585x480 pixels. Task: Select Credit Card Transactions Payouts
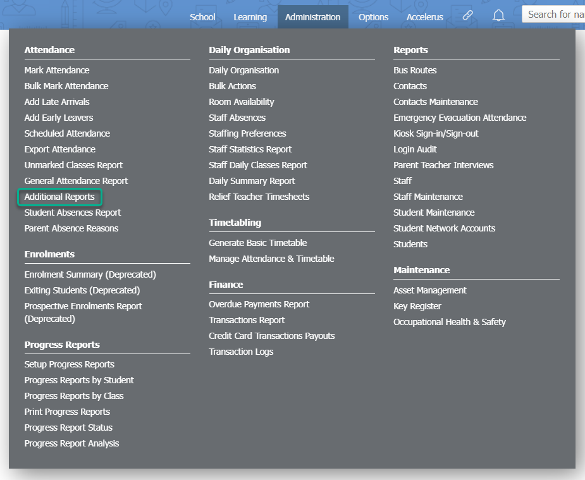click(272, 336)
